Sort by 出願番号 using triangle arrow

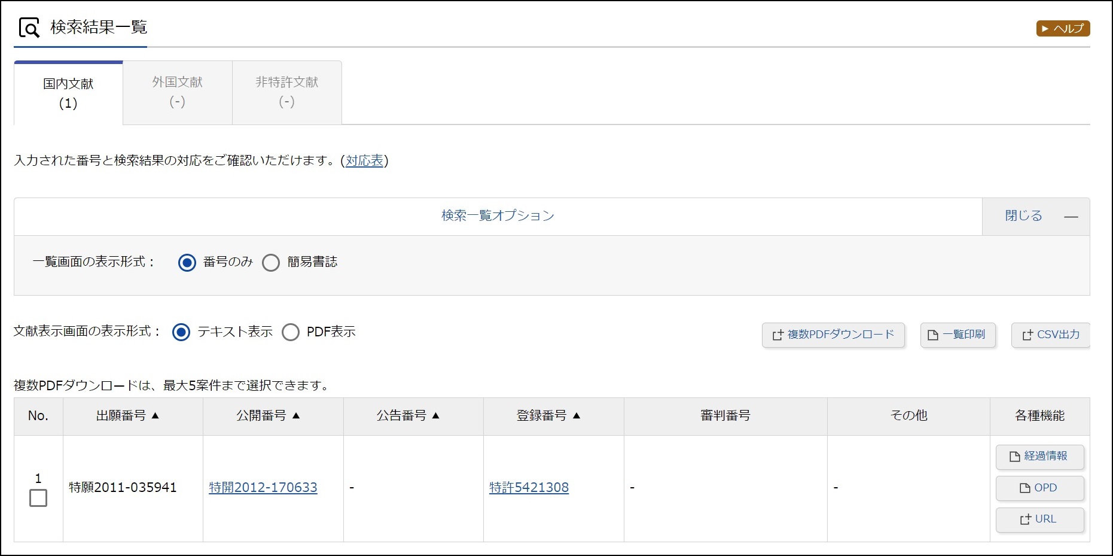coord(155,415)
